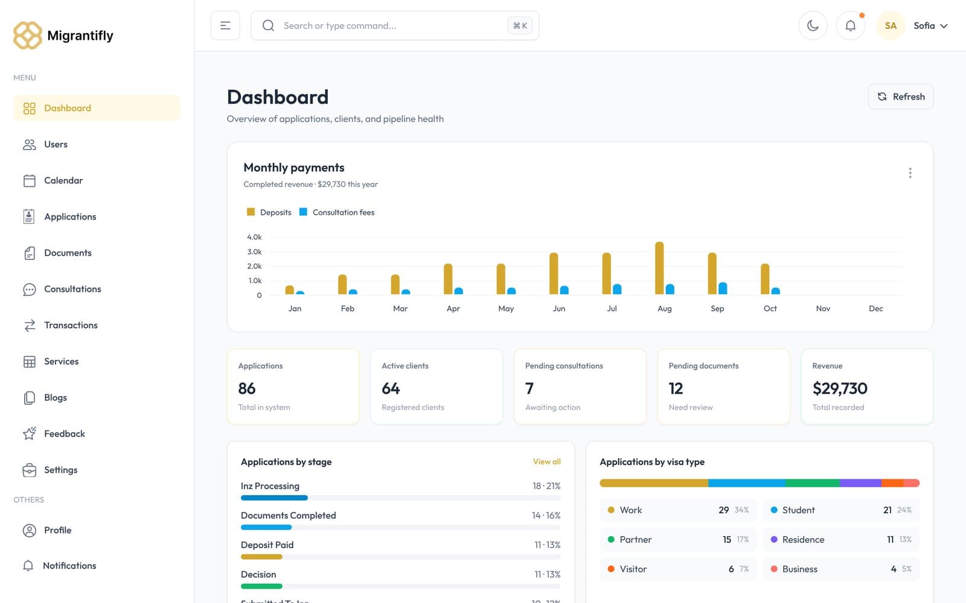Image resolution: width=966 pixels, height=603 pixels.
Task: Click the Users people icon
Action: click(x=29, y=144)
